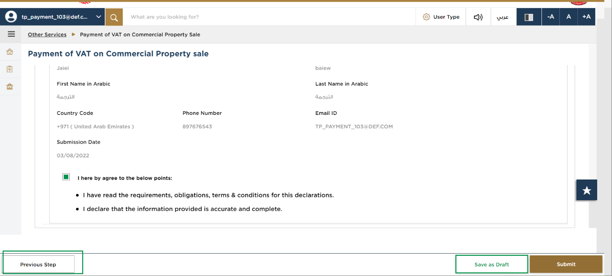Open the bank building sidebar icon

[9, 86]
